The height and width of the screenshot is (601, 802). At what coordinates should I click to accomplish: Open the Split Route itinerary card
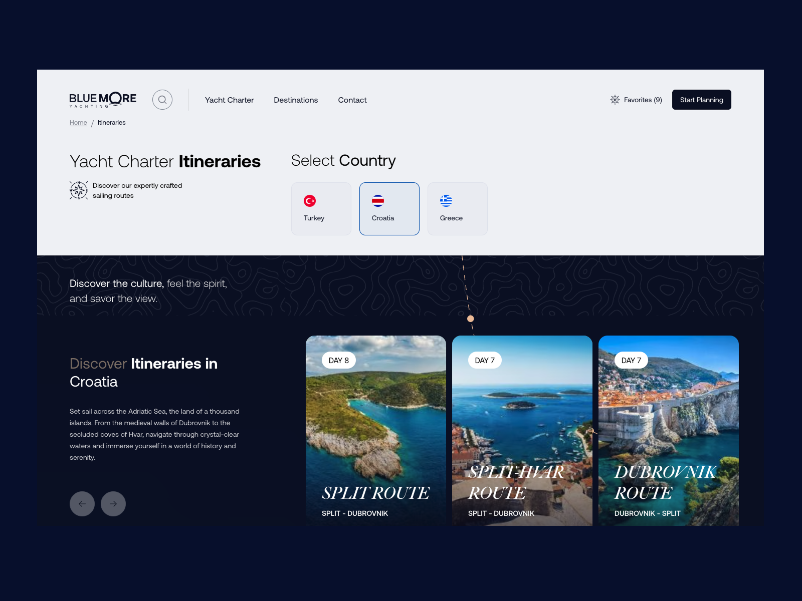click(x=376, y=431)
